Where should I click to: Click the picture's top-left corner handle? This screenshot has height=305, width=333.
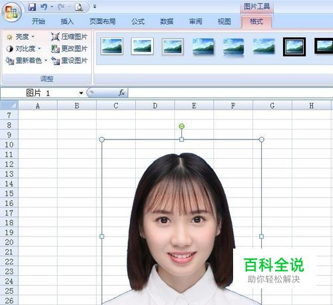(102, 140)
